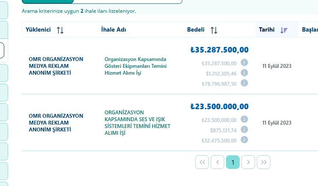Screen dimensions: 318x186
Task: Sort table by Bedeli column arrows
Action: tap(214, 30)
